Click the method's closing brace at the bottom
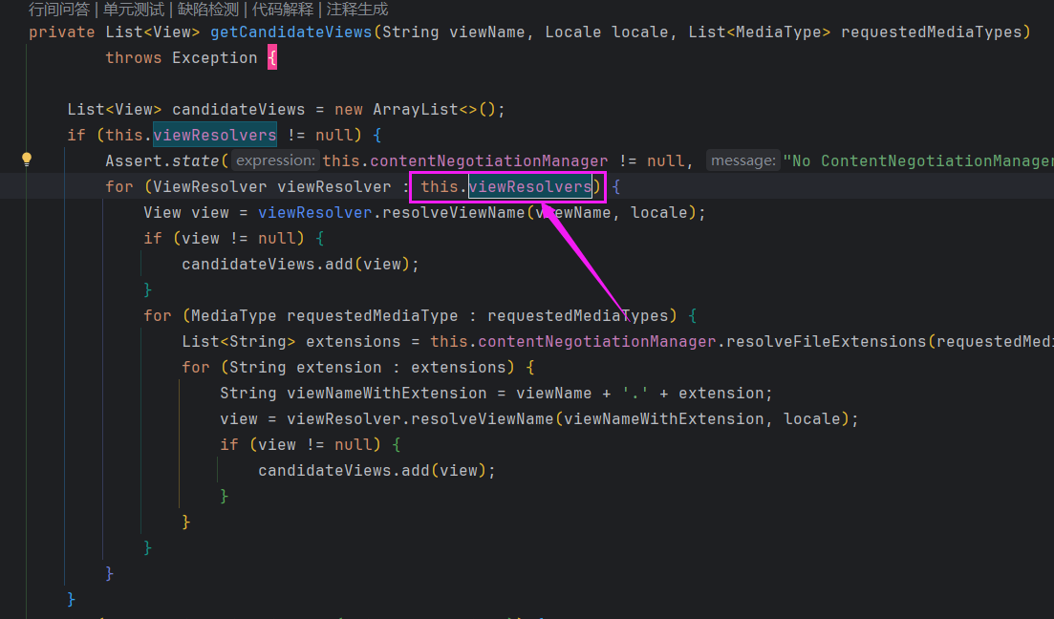This screenshot has height=619, width=1054. tap(72, 599)
